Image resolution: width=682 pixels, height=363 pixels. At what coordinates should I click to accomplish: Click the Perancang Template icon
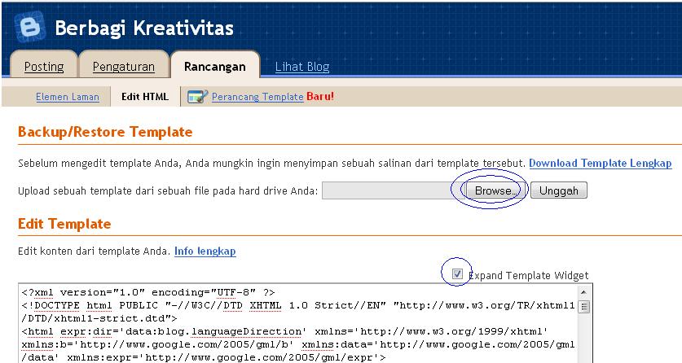pyautogui.click(x=197, y=96)
